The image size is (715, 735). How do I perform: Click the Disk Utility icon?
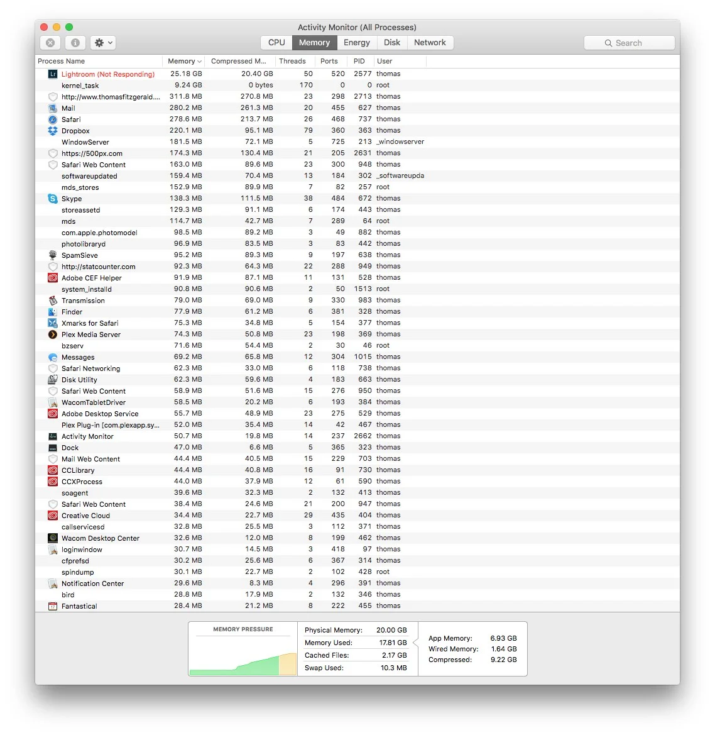tap(53, 380)
